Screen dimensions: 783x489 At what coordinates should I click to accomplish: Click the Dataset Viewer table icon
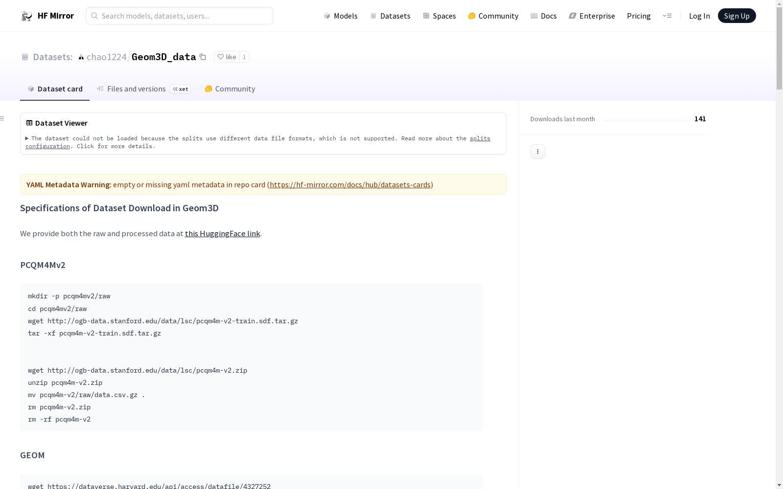pos(29,123)
